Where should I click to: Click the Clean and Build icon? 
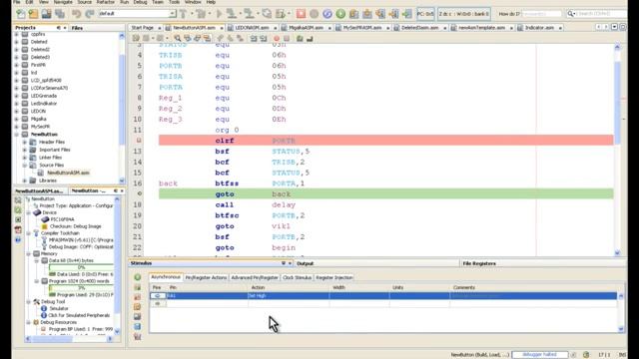click(x=202, y=14)
